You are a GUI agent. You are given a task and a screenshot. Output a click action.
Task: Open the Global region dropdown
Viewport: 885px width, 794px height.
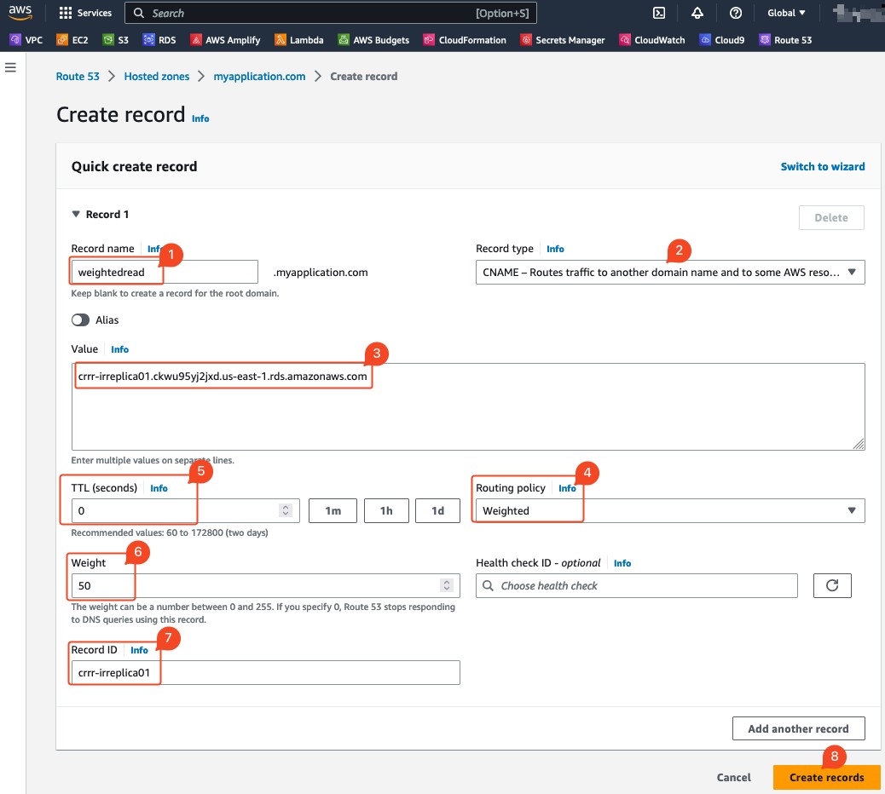785,13
